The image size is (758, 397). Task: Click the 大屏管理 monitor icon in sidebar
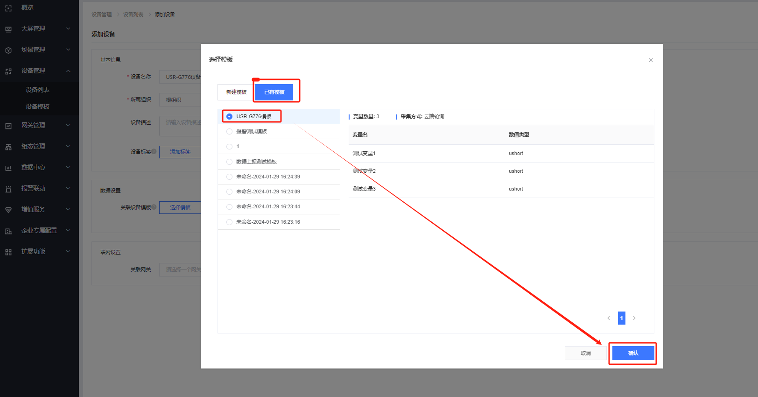8,29
